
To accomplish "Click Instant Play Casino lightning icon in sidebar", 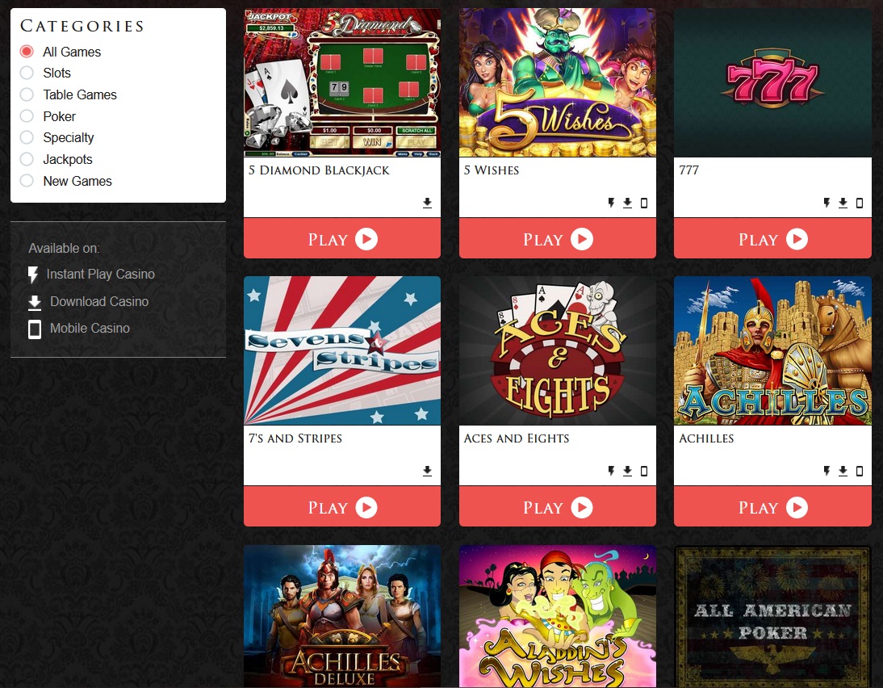I will tap(33, 275).
